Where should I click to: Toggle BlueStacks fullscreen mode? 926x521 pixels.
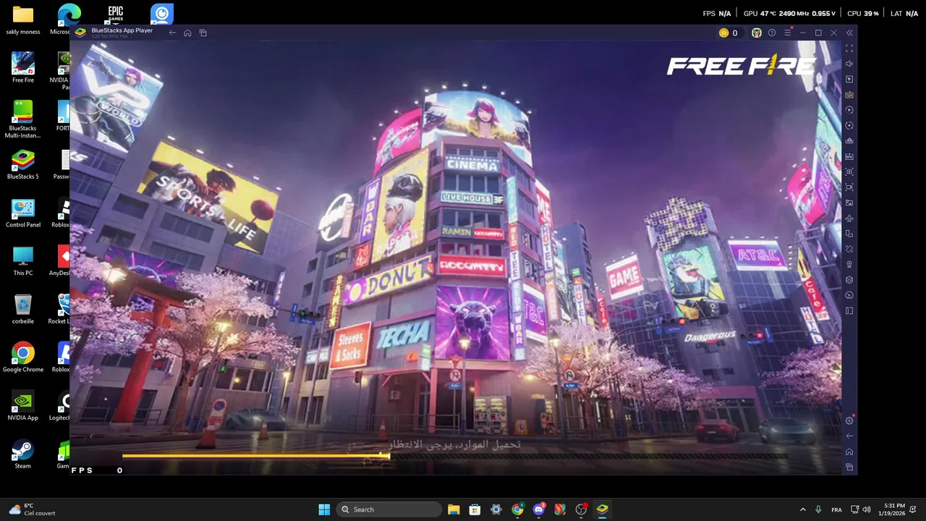pos(849,48)
